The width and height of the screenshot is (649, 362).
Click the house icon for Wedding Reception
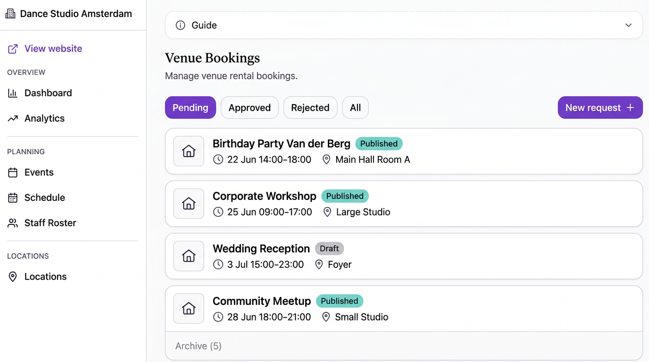tap(189, 256)
